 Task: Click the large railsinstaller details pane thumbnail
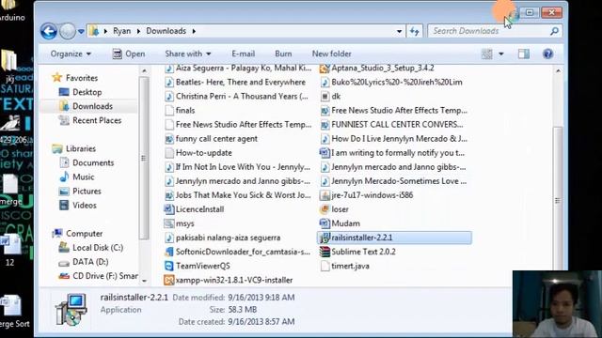point(71,310)
